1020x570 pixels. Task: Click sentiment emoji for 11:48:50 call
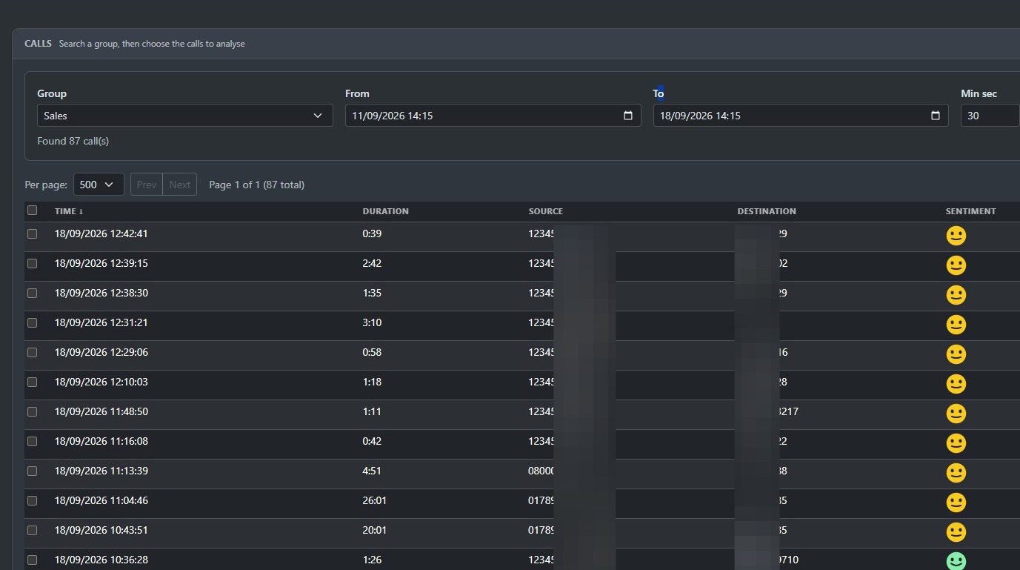(956, 414)
